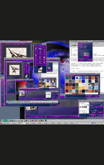
Task: Pick the solid black pattern in Pattern Selection
Action: 83,91
